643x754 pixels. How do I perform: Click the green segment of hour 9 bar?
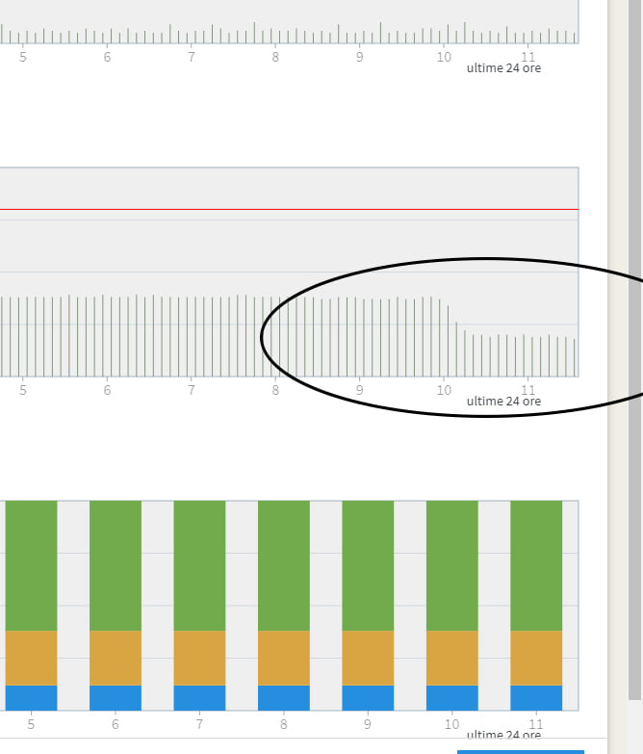click(368, 565)
